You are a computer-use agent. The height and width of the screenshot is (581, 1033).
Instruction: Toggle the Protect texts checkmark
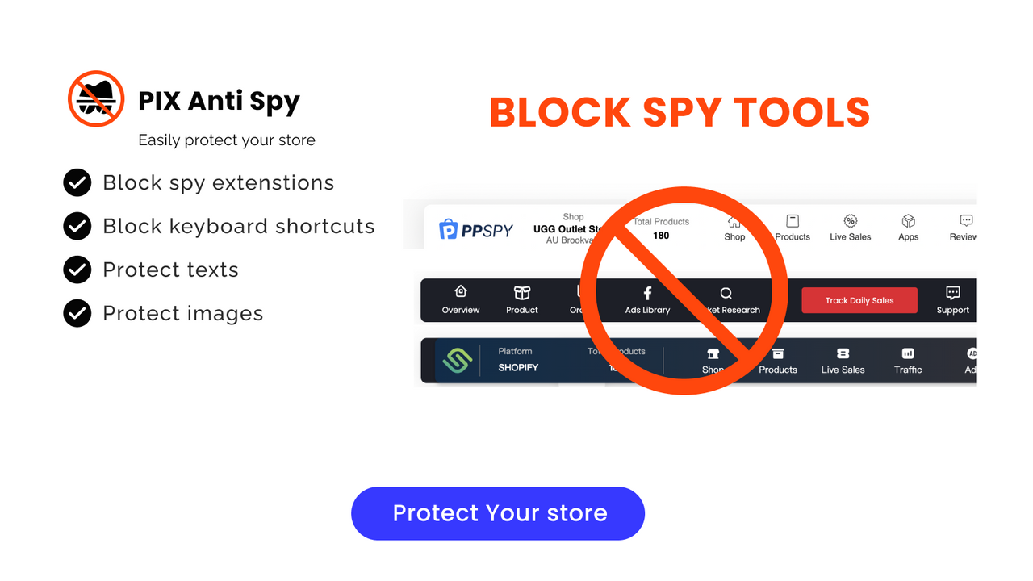tap(77, 270)
